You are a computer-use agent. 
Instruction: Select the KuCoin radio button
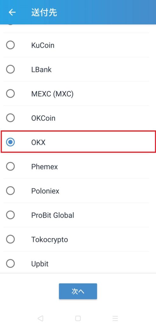[11, 45]
